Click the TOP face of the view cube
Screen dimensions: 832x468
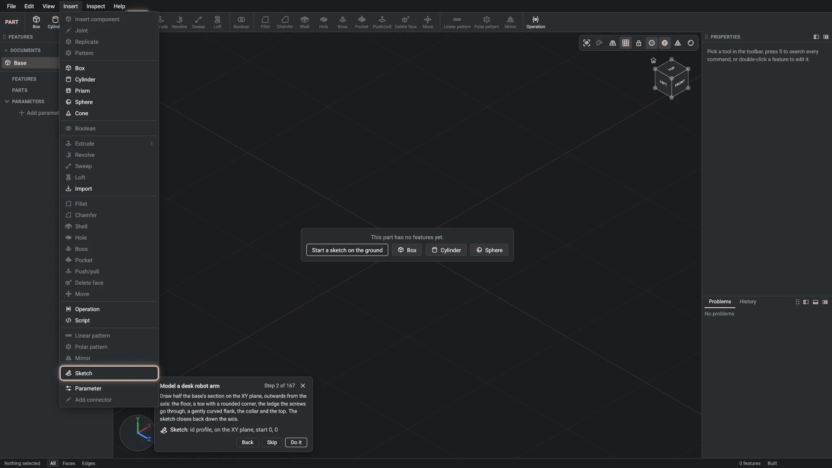coord(671,69)
